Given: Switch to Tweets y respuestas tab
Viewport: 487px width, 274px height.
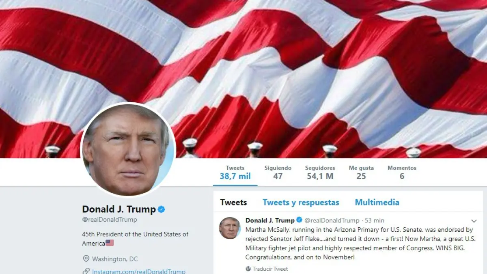Looking at the screenshot, I should (301, 202).
